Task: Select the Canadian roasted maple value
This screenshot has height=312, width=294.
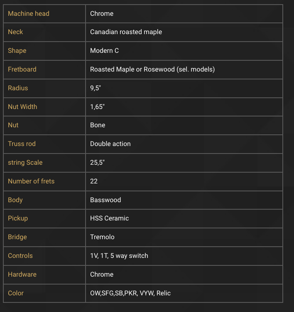Action: point(126,32)
